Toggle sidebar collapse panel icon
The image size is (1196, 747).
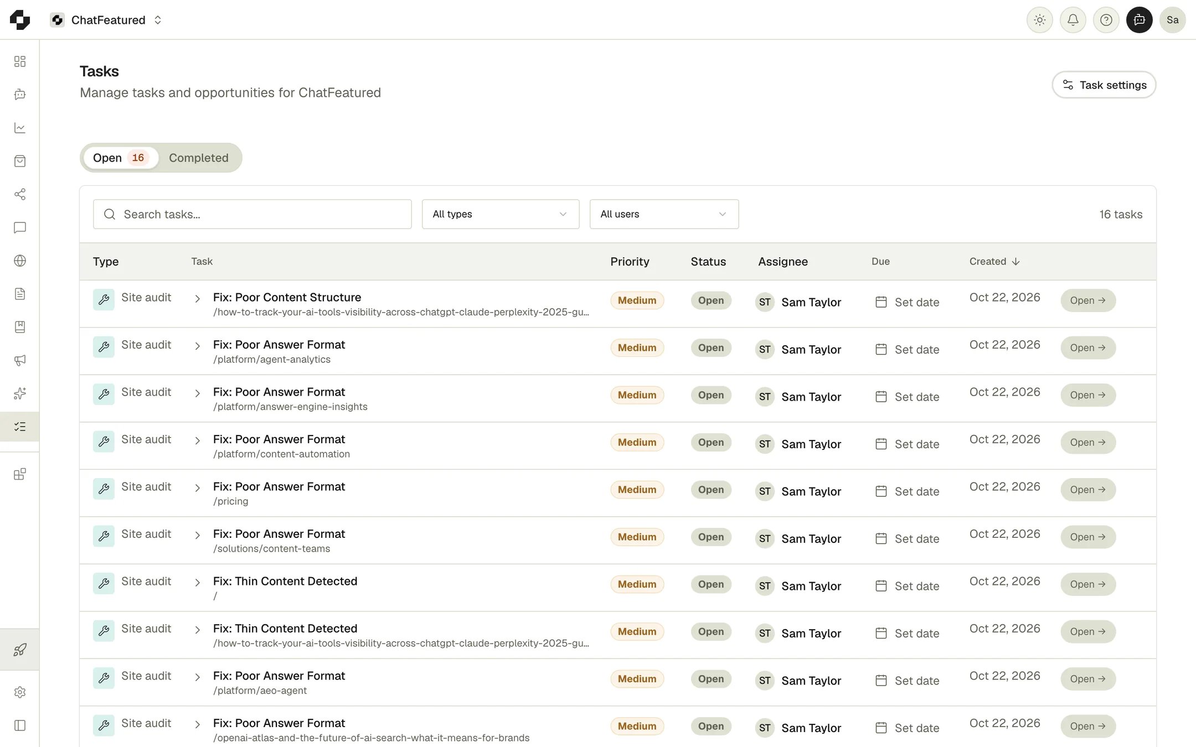20,725
